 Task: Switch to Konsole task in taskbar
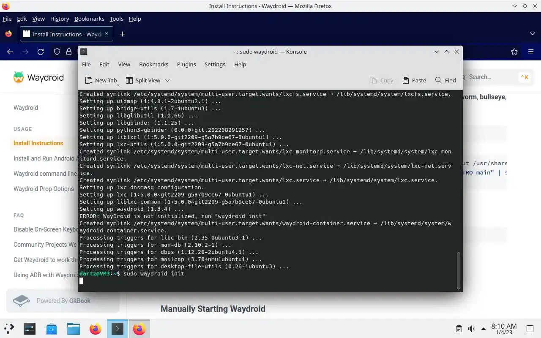(x=117, y=328)
